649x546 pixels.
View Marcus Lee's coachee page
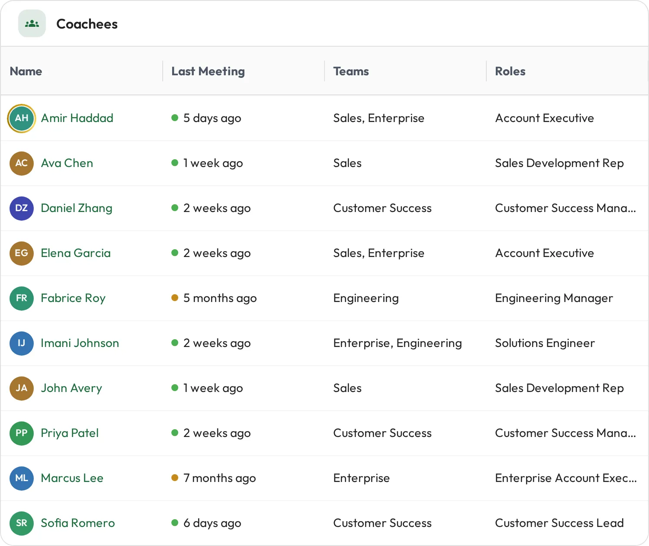pyautogui.click(x=72, y=478)
